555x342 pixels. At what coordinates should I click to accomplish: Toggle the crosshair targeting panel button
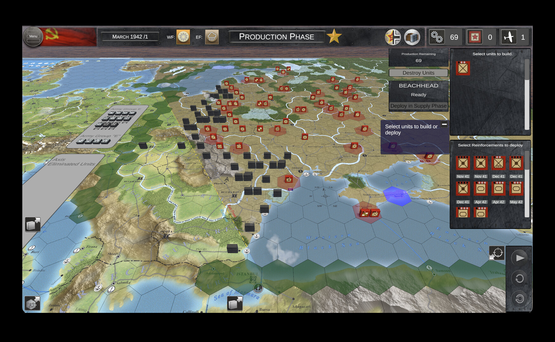click(497, 253)
